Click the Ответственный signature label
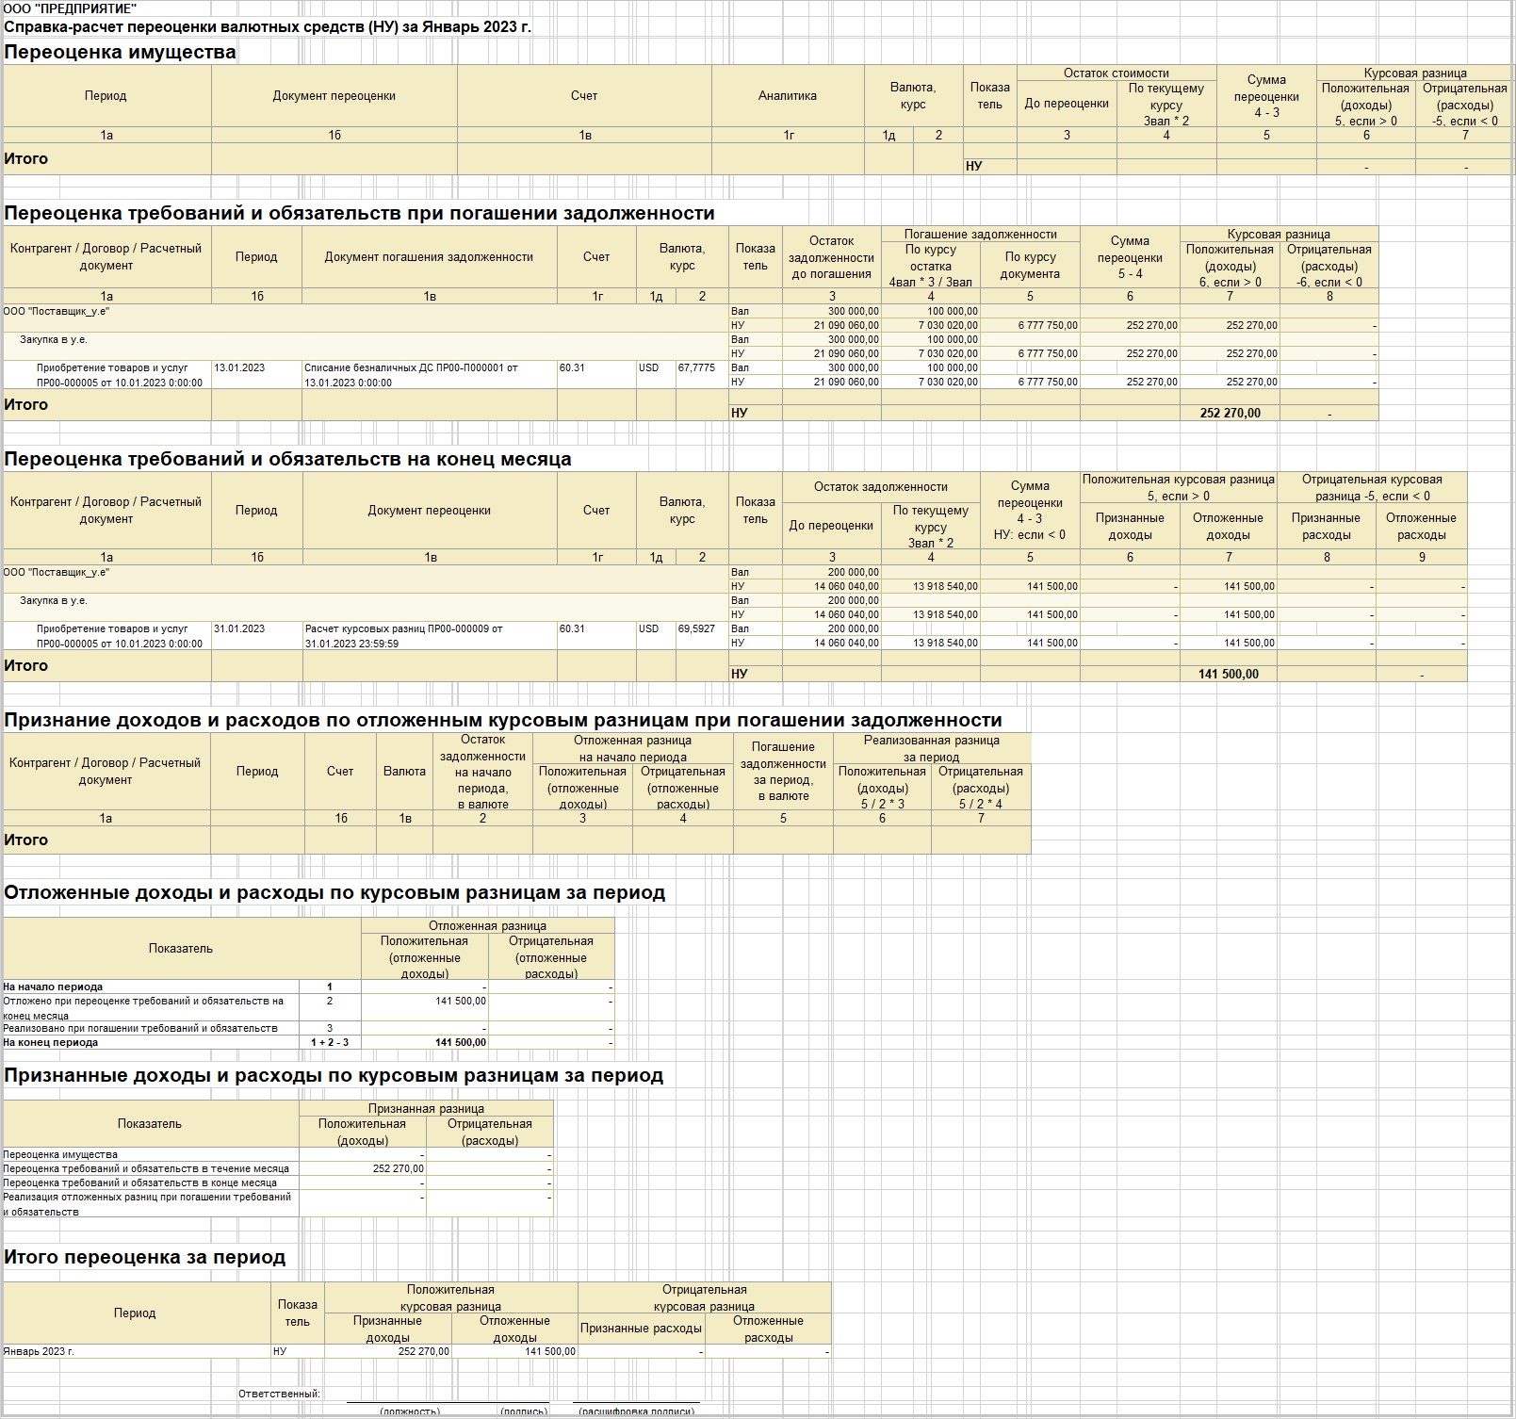Screen dimensions: 1516x1419 [279, 1394]
